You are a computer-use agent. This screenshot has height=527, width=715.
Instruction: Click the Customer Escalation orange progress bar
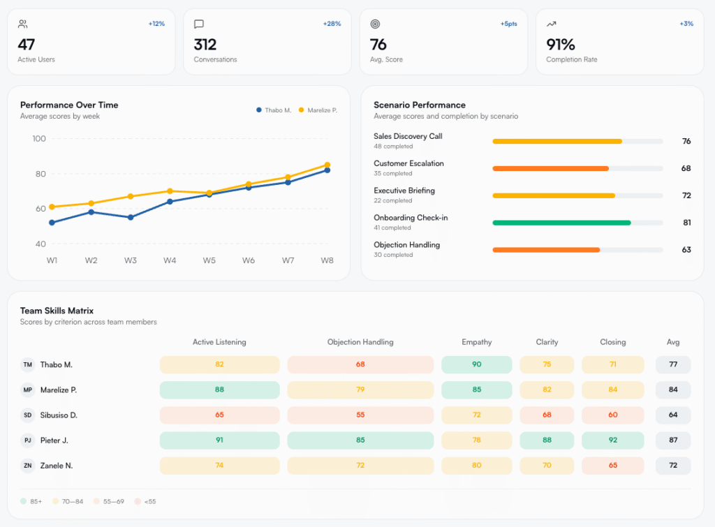577,169
